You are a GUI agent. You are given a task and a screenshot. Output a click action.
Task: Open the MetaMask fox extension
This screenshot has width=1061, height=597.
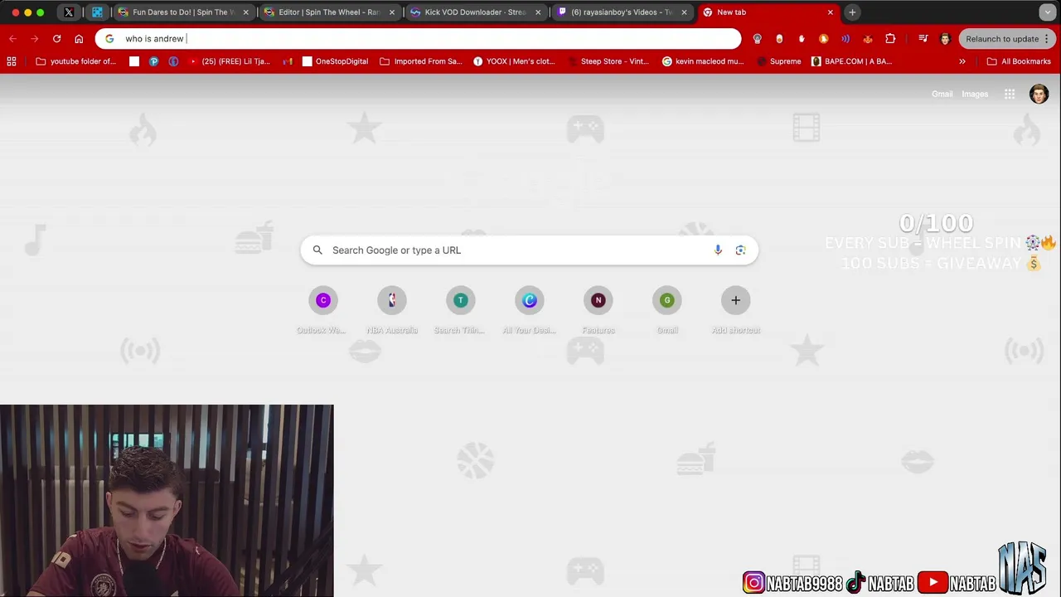pos(868,39)
